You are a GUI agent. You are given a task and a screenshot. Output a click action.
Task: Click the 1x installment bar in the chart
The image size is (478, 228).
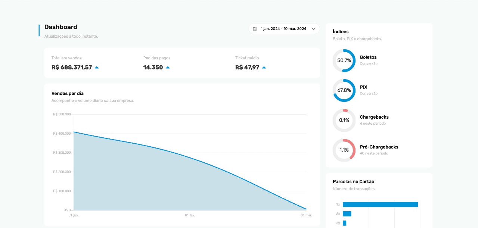380,204
